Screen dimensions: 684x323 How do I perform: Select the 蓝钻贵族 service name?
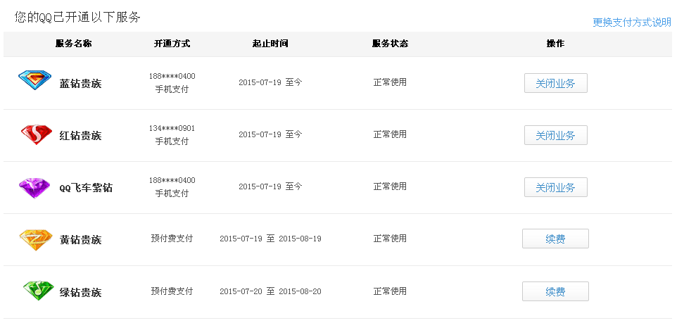coord(81,84)
